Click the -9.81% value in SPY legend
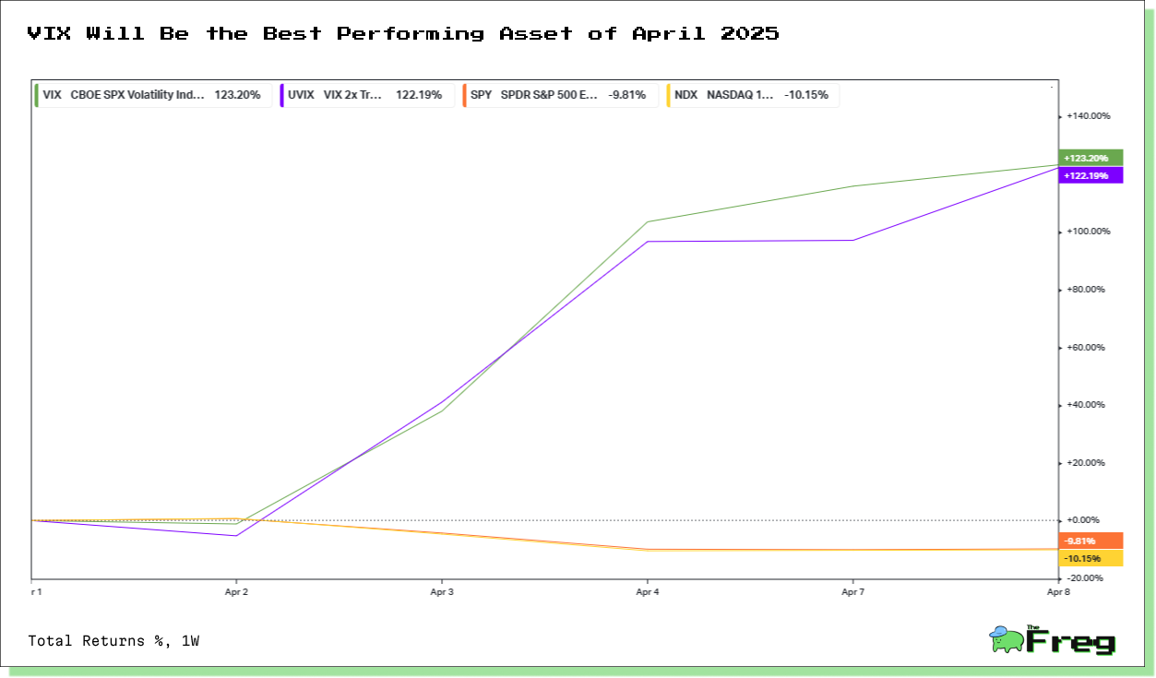 [626, 95]
